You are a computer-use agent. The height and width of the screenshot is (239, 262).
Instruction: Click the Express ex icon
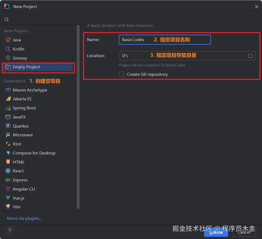(8, 180)
